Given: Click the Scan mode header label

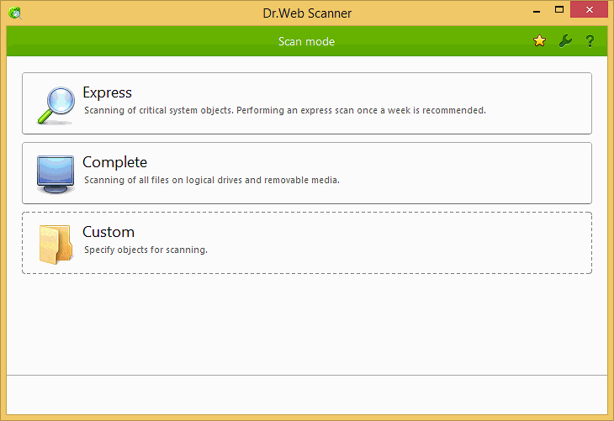Looking at the screenshot, I should pos(307,41).
